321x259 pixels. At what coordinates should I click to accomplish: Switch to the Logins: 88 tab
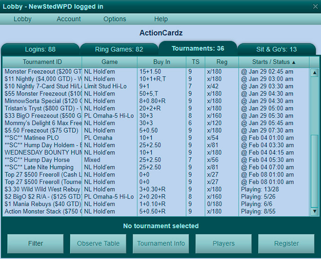40,49
